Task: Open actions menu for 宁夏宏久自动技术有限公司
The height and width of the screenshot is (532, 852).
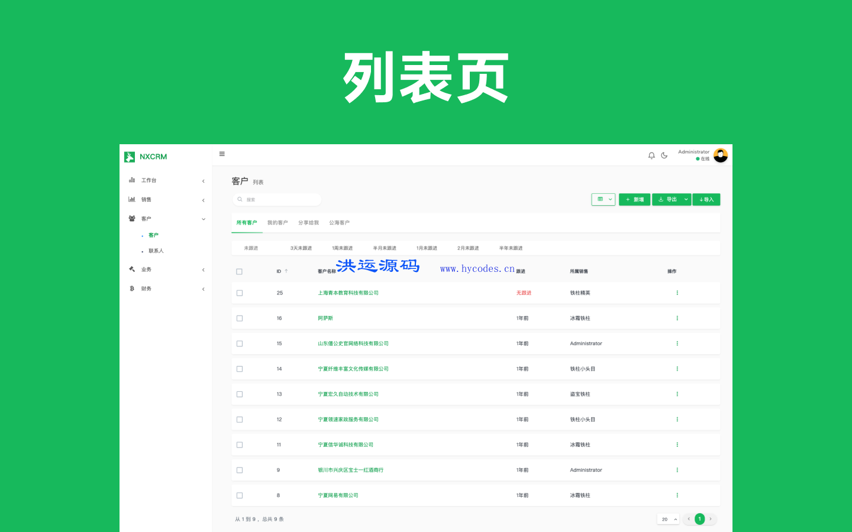Action: click(677, 394)
